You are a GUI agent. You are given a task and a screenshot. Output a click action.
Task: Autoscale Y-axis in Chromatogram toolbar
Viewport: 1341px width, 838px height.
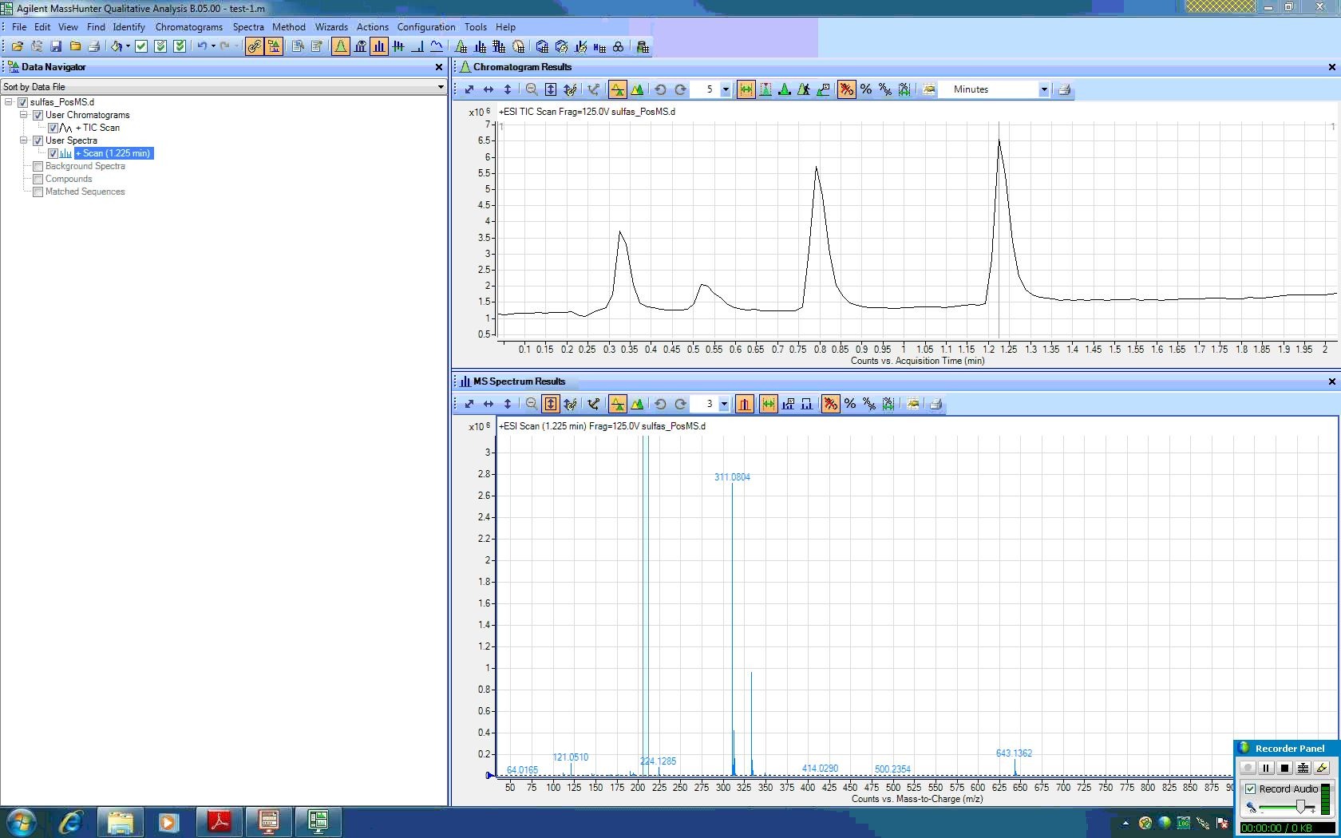[508, 89]
